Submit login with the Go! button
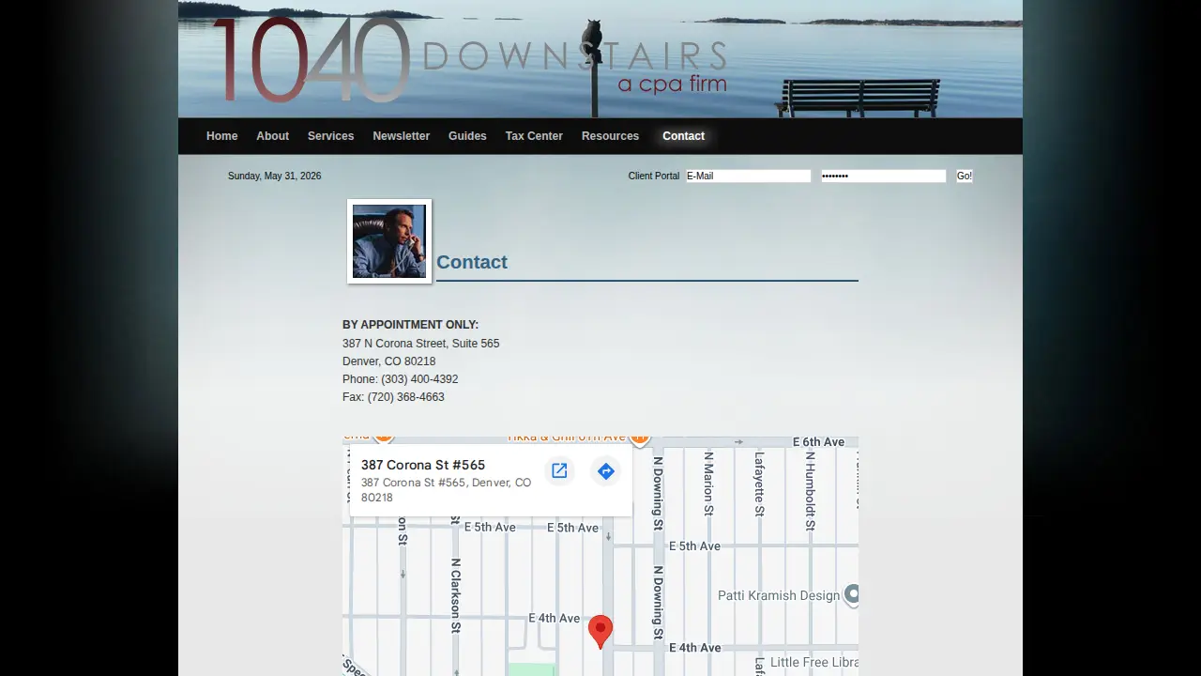 [965, 176]
